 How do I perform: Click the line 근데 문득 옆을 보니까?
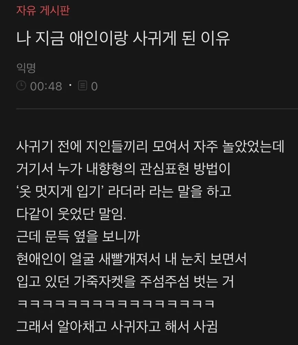(x=78, y=236)
